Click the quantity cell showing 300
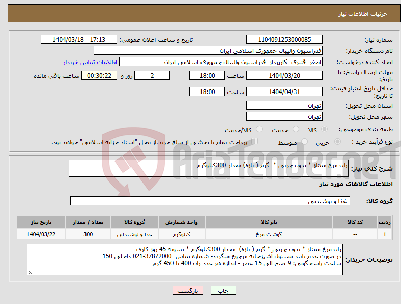The width and height of the screenshot is (401, 304). 88,234
